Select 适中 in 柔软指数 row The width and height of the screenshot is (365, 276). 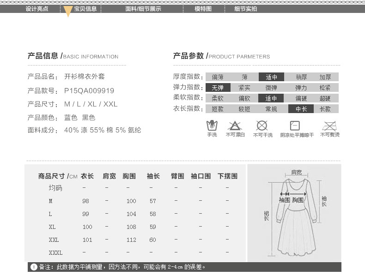pos(271,98)
